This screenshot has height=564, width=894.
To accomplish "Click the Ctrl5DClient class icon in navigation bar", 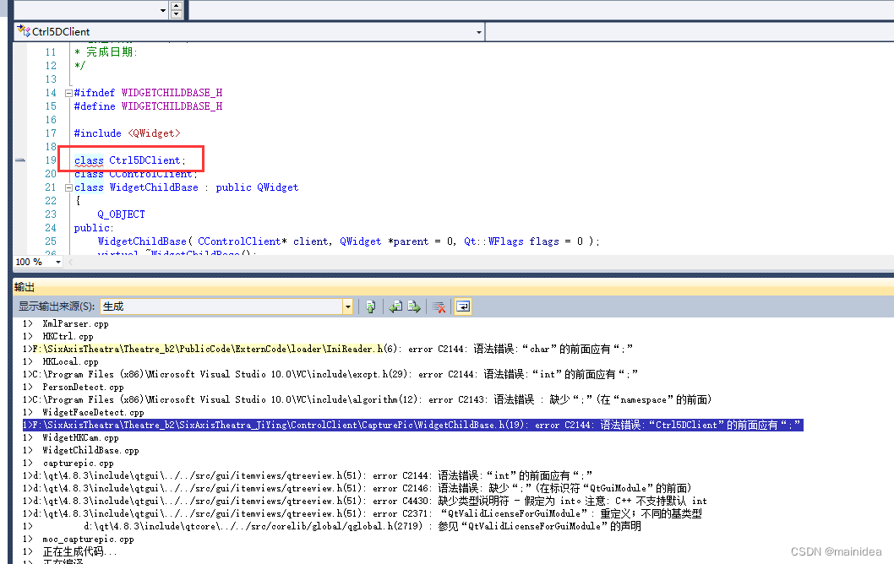I will pyautogui.click(x=20, y=30).
